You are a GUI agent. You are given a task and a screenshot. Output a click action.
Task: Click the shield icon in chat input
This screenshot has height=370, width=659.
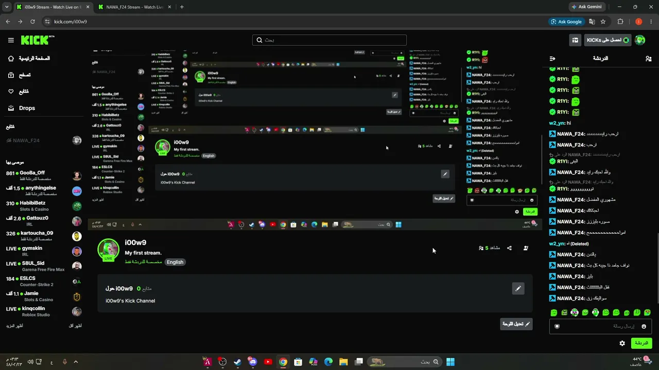pyautogui.click(x=557, y=326)
